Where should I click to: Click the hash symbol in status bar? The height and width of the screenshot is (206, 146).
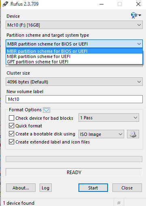pyautogui.click(x=119, y=203)
